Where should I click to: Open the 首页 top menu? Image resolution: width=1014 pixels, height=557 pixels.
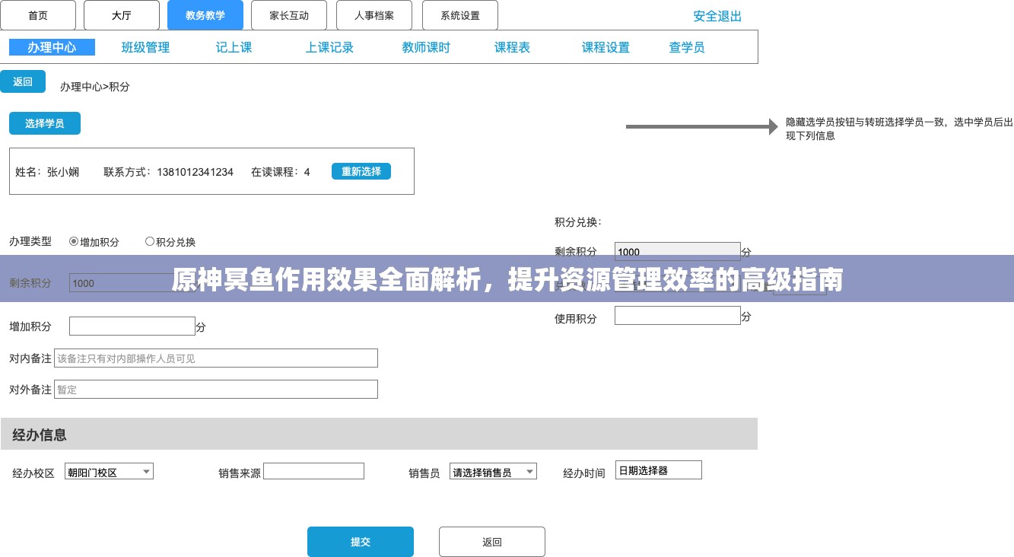[37, 15]
